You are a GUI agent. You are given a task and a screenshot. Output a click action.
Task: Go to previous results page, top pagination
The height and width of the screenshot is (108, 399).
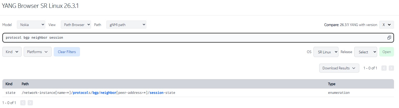click(384, 68)
